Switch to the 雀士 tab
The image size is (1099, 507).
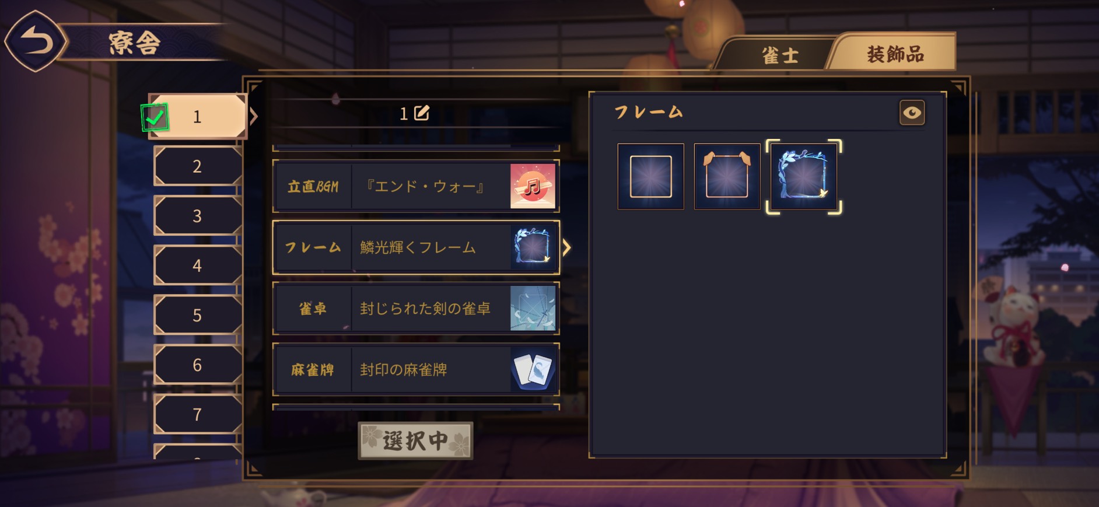click(x=780, y=55)
